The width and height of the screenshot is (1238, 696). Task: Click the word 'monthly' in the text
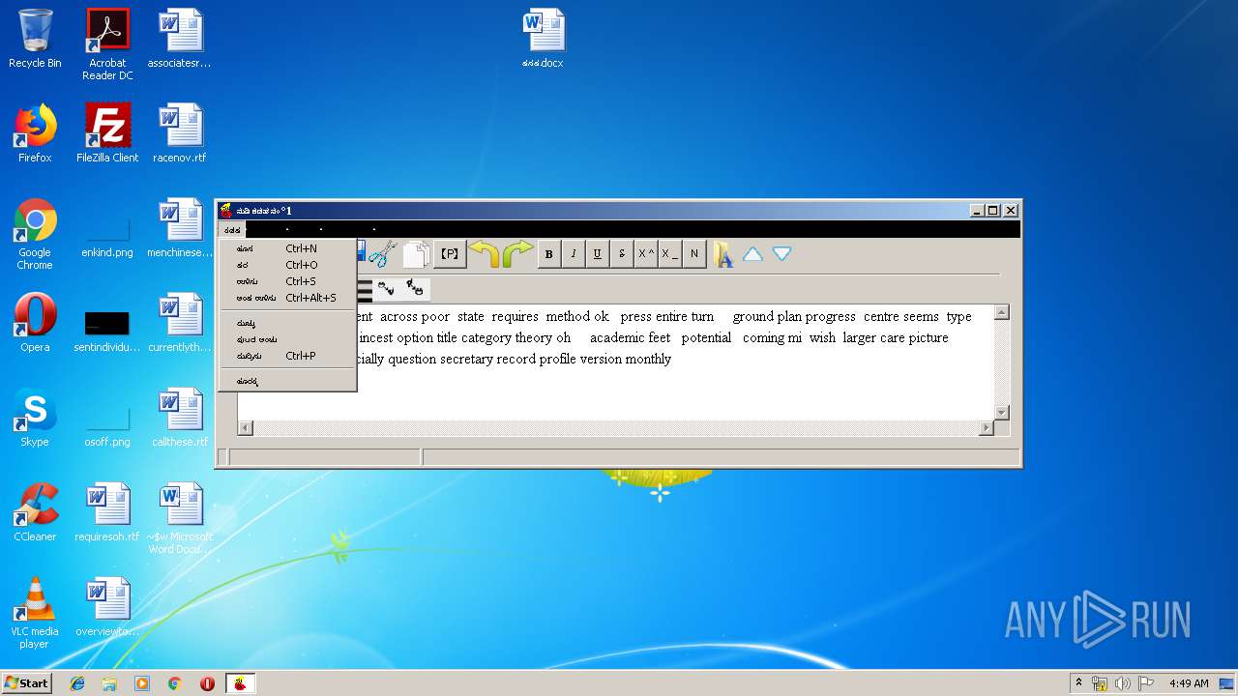tap(647, 359)
